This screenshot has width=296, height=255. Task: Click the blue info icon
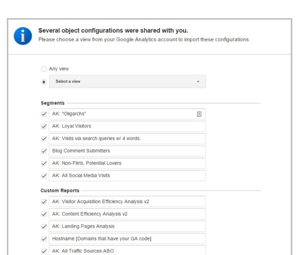(x=23, y=36)
